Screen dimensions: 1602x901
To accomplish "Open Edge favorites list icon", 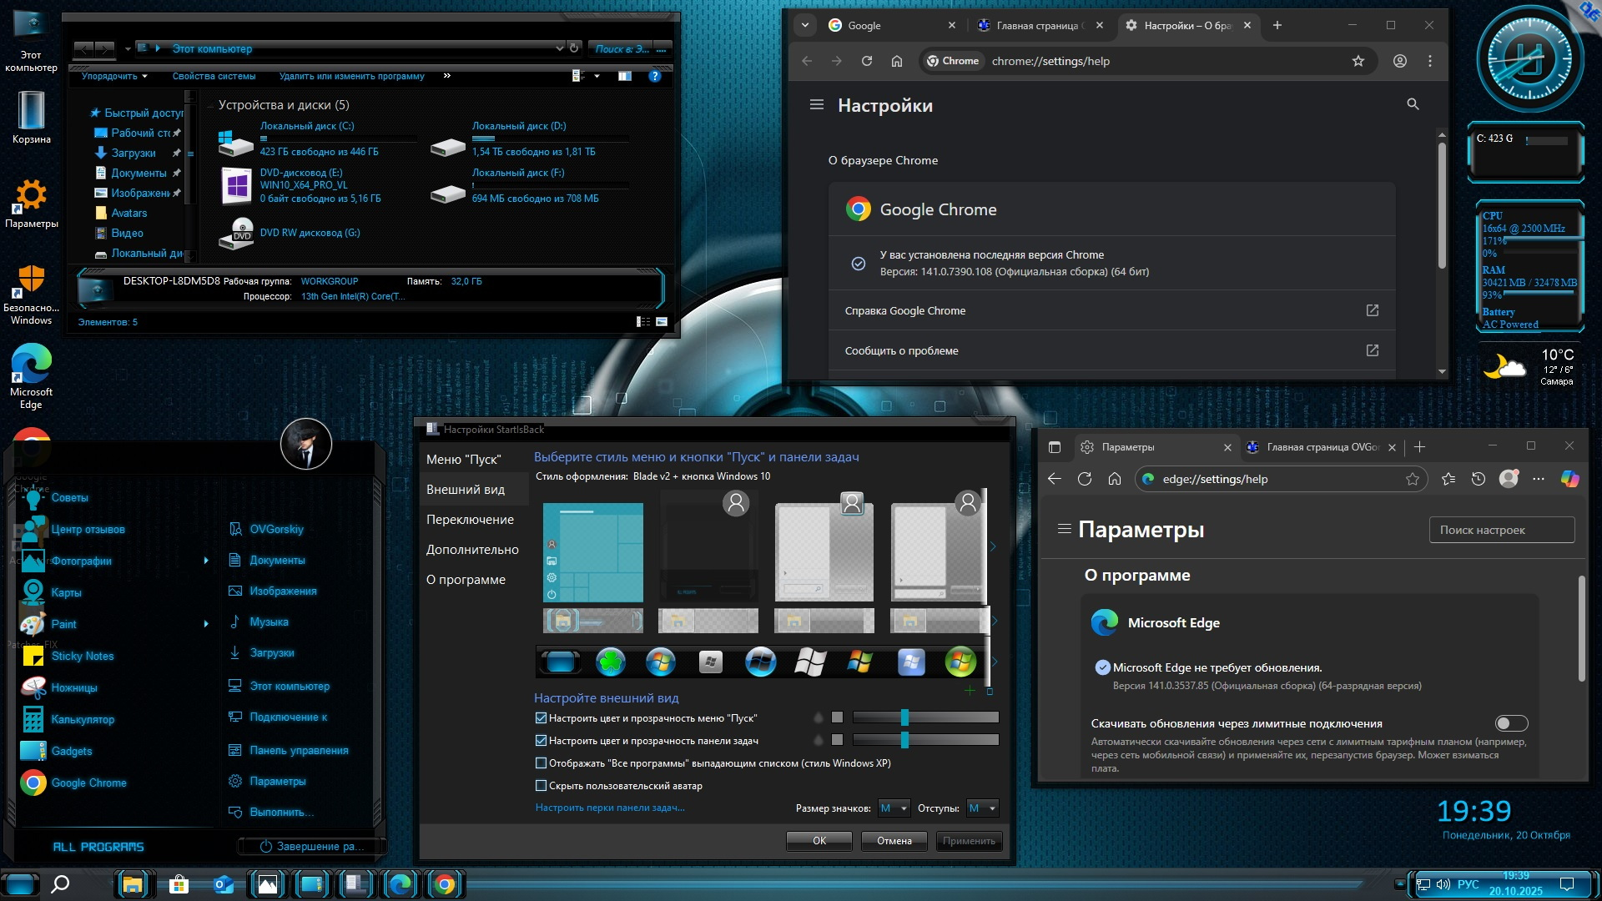I will tap(1448, 479).
